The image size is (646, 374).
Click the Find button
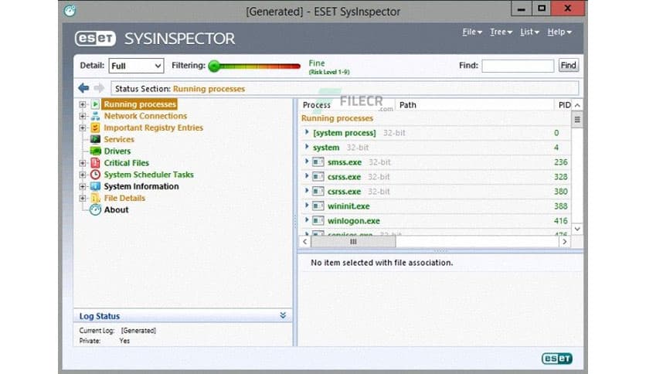point(569,65)
